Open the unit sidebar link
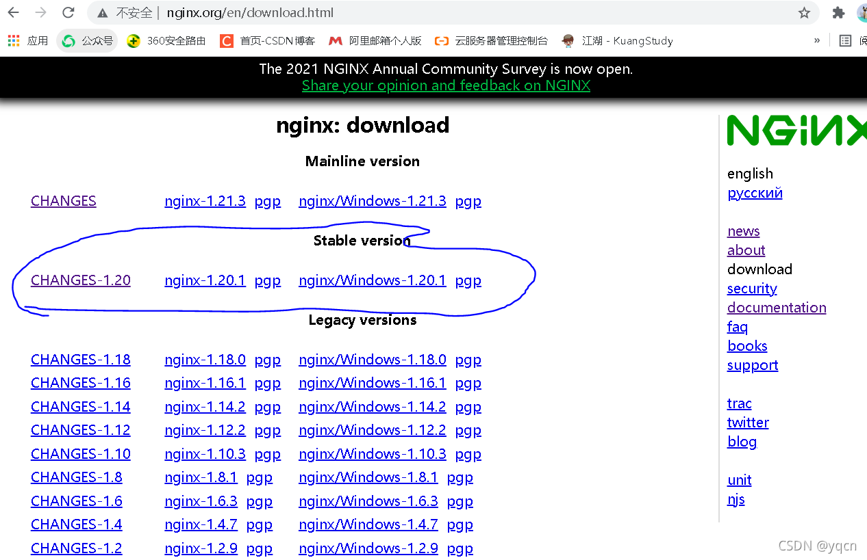 point(740,480)
